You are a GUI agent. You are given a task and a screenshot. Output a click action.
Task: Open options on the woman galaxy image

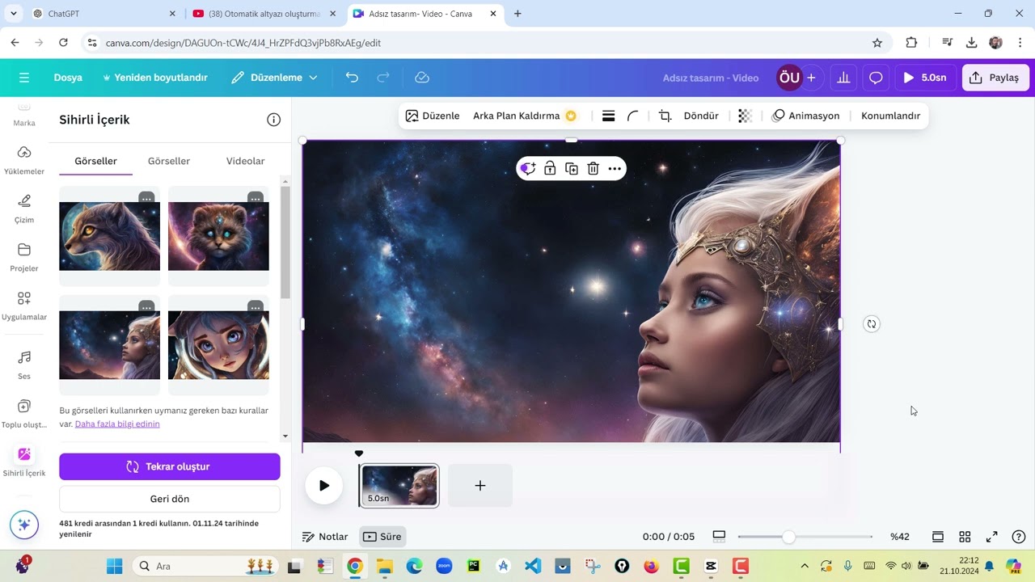[x=146, y=306]
